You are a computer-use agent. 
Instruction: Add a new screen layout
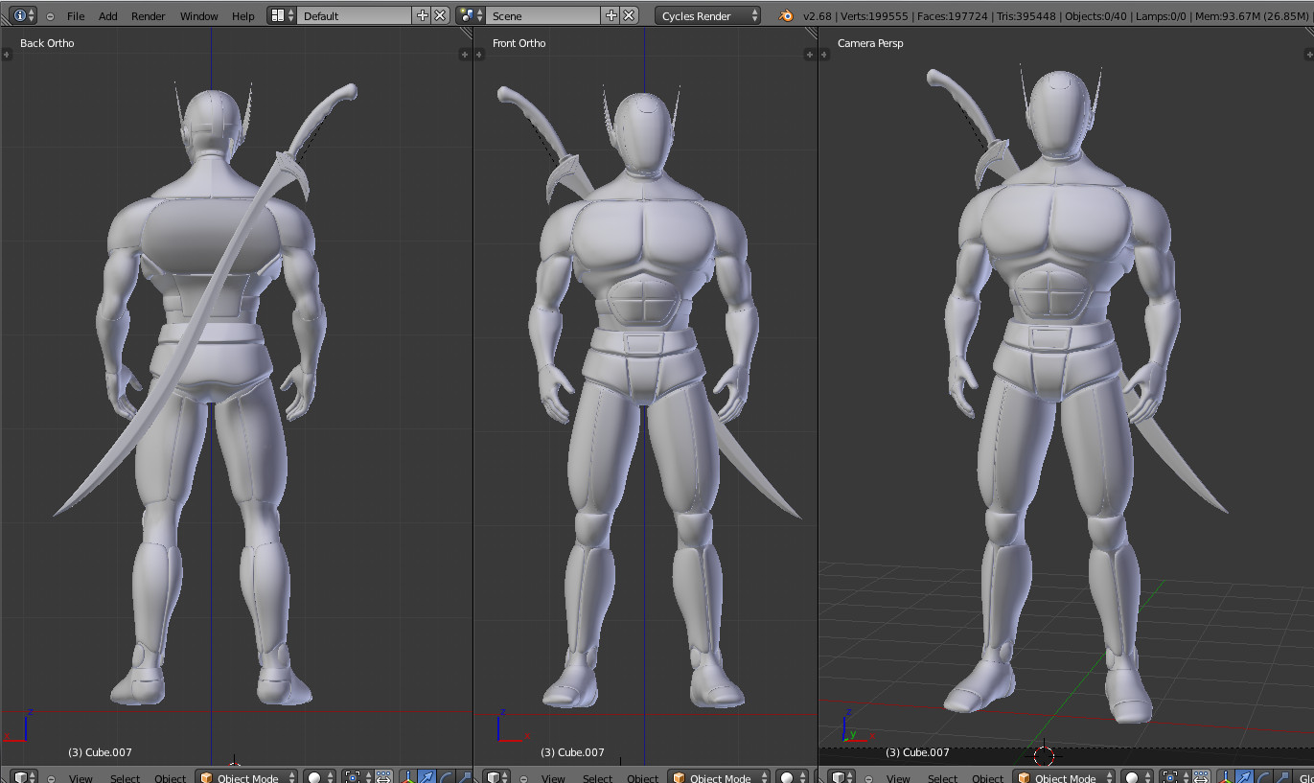423,15
